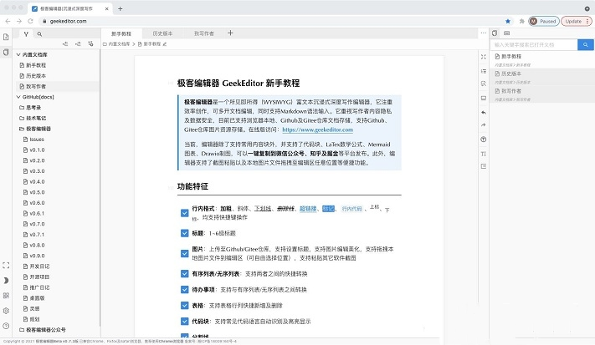Open the sidebar search magnifier tab
This screenshot has height=345, width=595.
39,34
